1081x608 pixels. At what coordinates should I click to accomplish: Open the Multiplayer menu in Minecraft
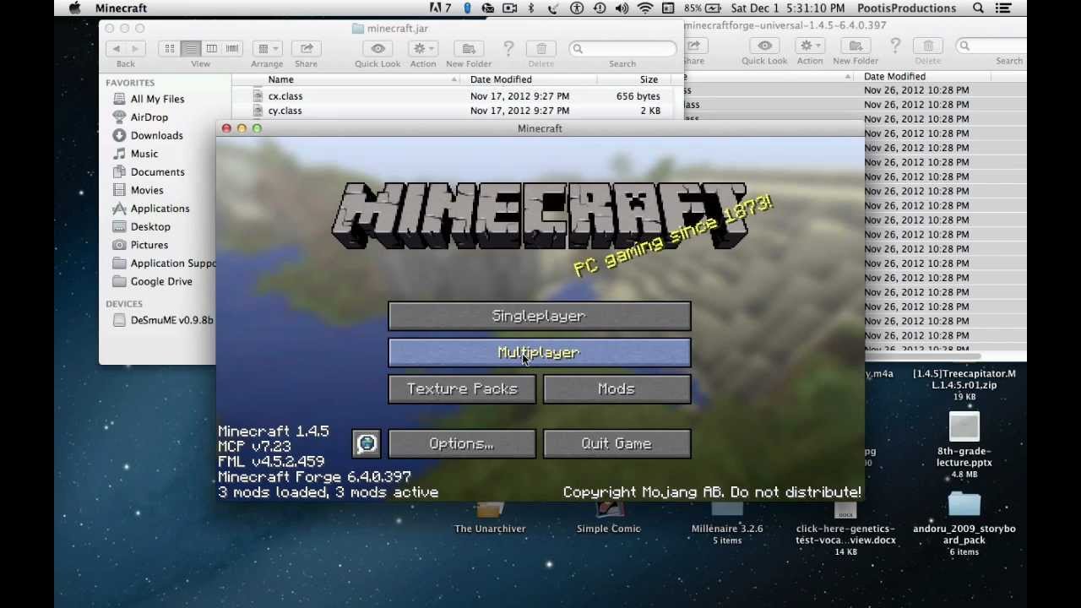tap(539, 353)
